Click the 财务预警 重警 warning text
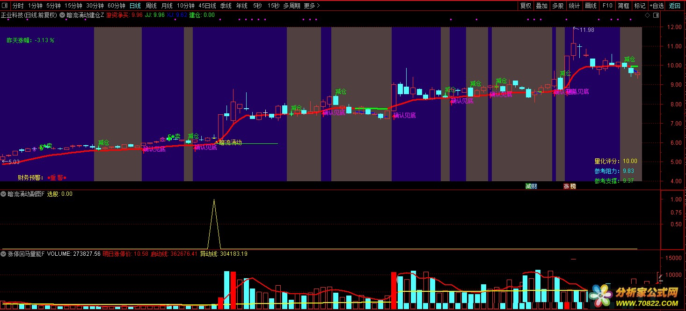This screenshot has height=311, width=686. point(42,178)
